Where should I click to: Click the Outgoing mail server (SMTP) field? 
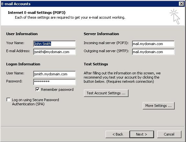click(153, 52)
